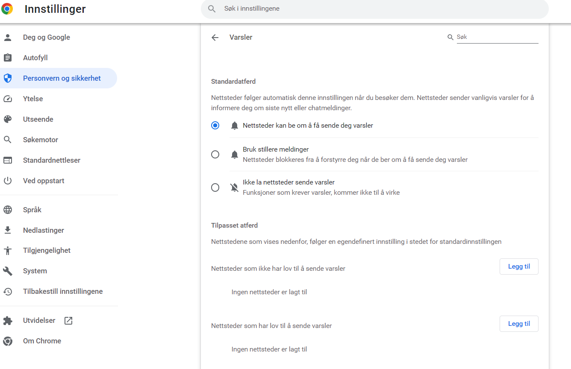Image resolution: width=571 pixels, height=369 pixels.
Task: Click the Språk globe icon
Action: 8,210
